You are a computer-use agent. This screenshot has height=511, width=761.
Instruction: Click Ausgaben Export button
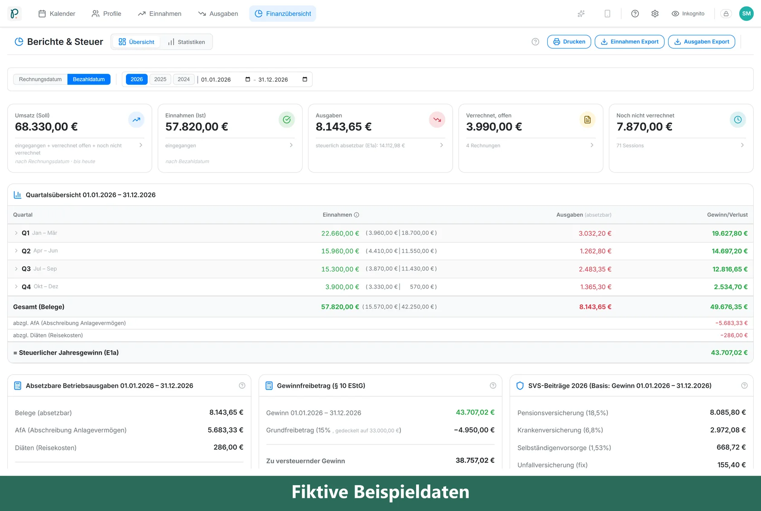click(702, 42)
